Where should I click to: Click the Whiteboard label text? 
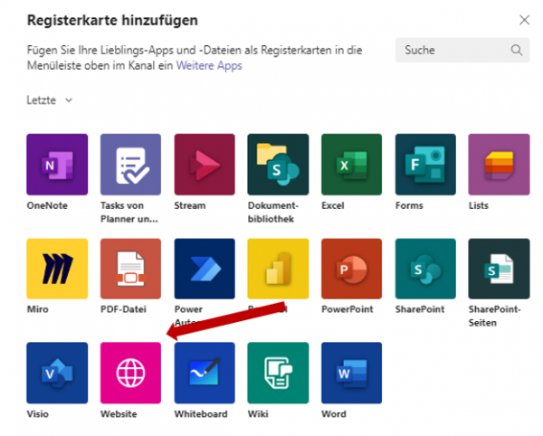click(201, 414)
